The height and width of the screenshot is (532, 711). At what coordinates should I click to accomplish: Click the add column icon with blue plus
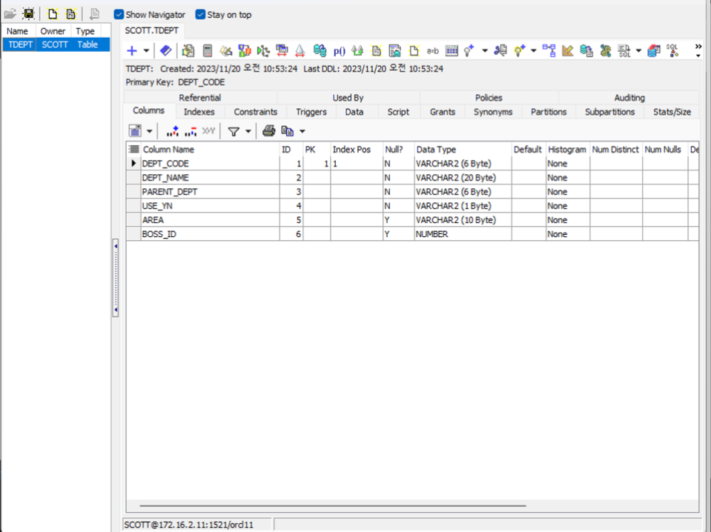172,131
